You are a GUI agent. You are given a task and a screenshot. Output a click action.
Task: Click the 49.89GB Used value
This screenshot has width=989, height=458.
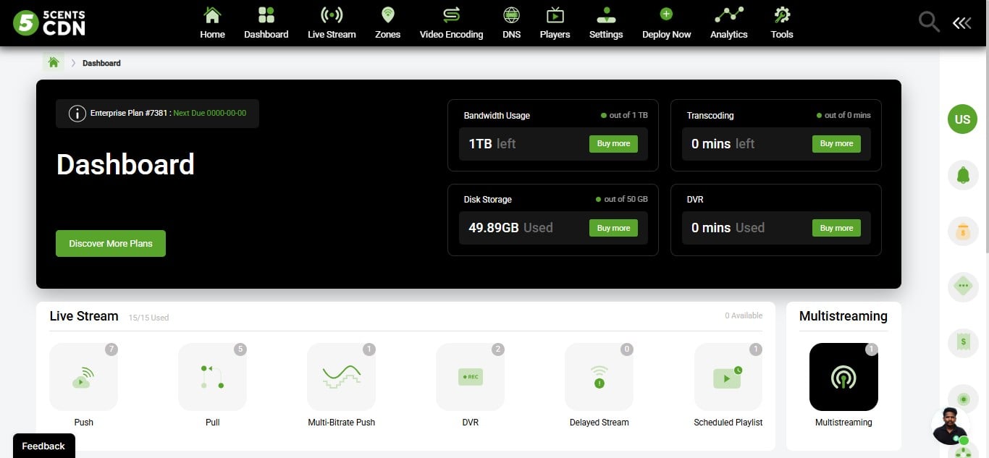pyautogui.click(x=510, y=228)
